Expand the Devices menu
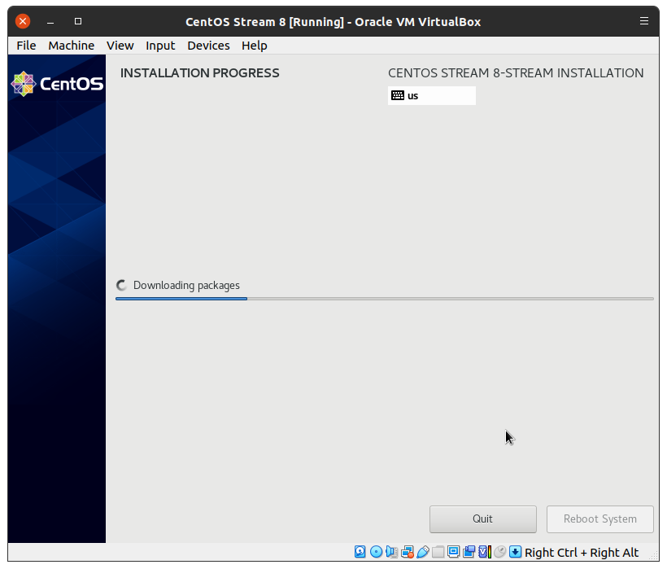This screenshot has height=569, width=667. [x=208, y=46]
